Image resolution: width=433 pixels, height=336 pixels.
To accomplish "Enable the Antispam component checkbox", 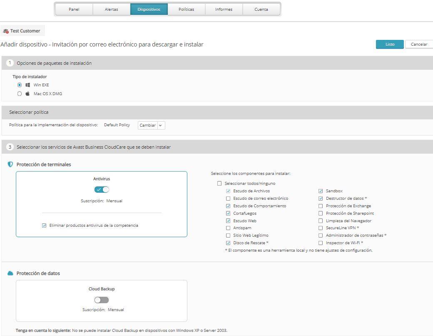I will [228, 228].
